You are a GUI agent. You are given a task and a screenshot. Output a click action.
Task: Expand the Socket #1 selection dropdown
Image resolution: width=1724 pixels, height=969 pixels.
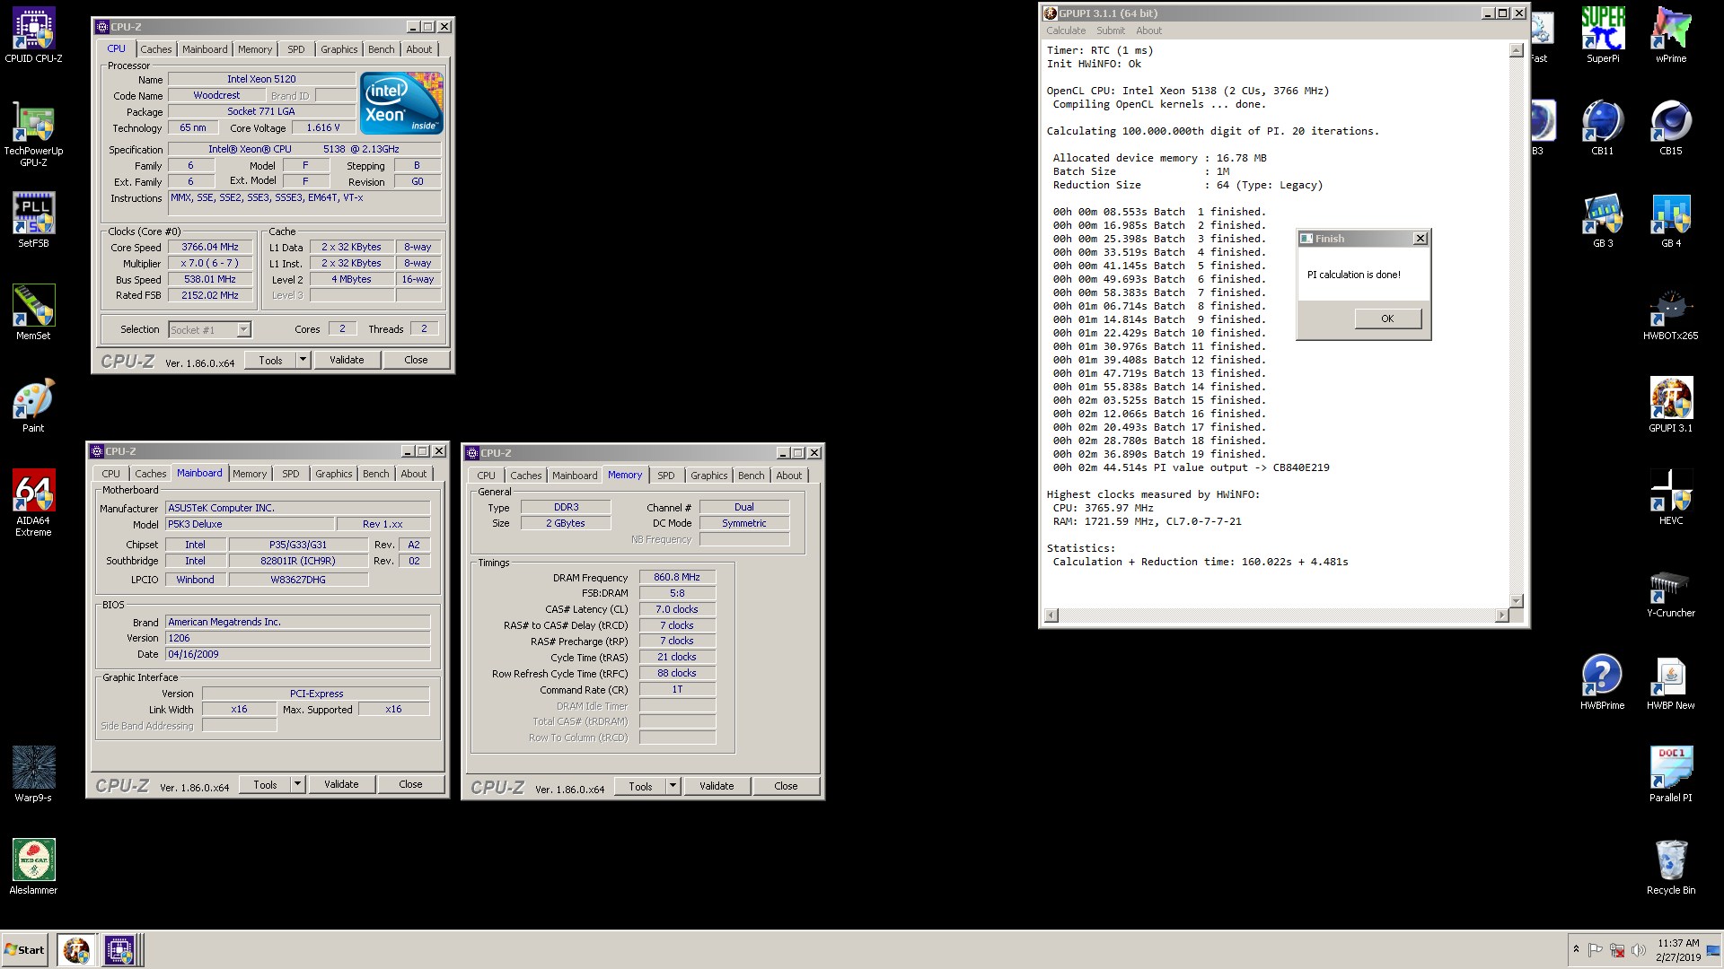(x=243, y=329)
